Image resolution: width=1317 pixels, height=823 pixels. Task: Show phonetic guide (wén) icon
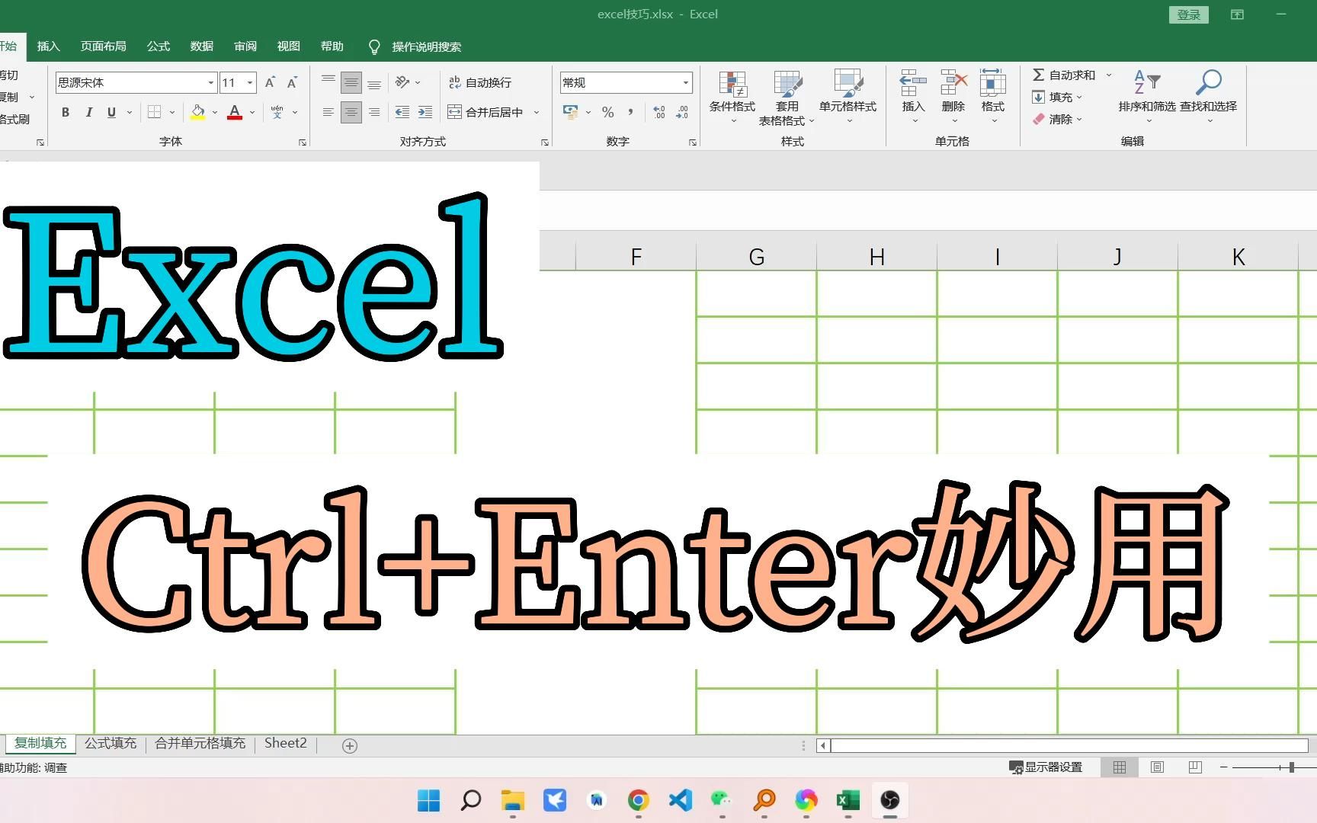click(277, 112)
